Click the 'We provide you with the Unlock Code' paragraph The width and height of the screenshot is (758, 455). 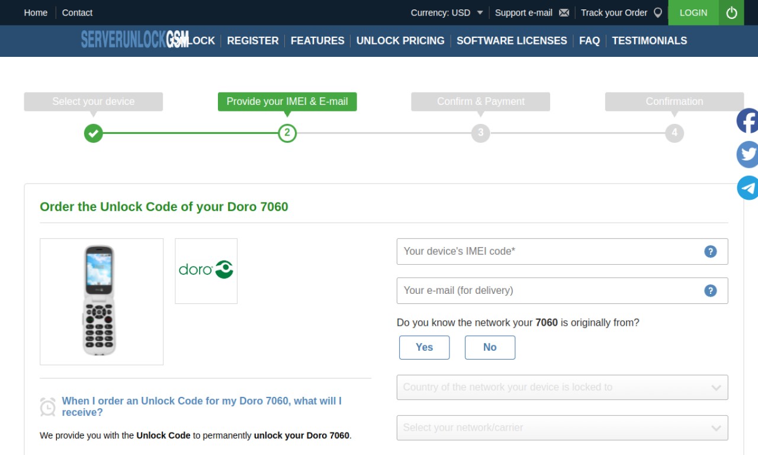tap(195, 435)
